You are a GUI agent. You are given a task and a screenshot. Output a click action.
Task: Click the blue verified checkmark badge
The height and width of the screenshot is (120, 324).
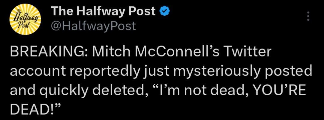tap(166, 11)
